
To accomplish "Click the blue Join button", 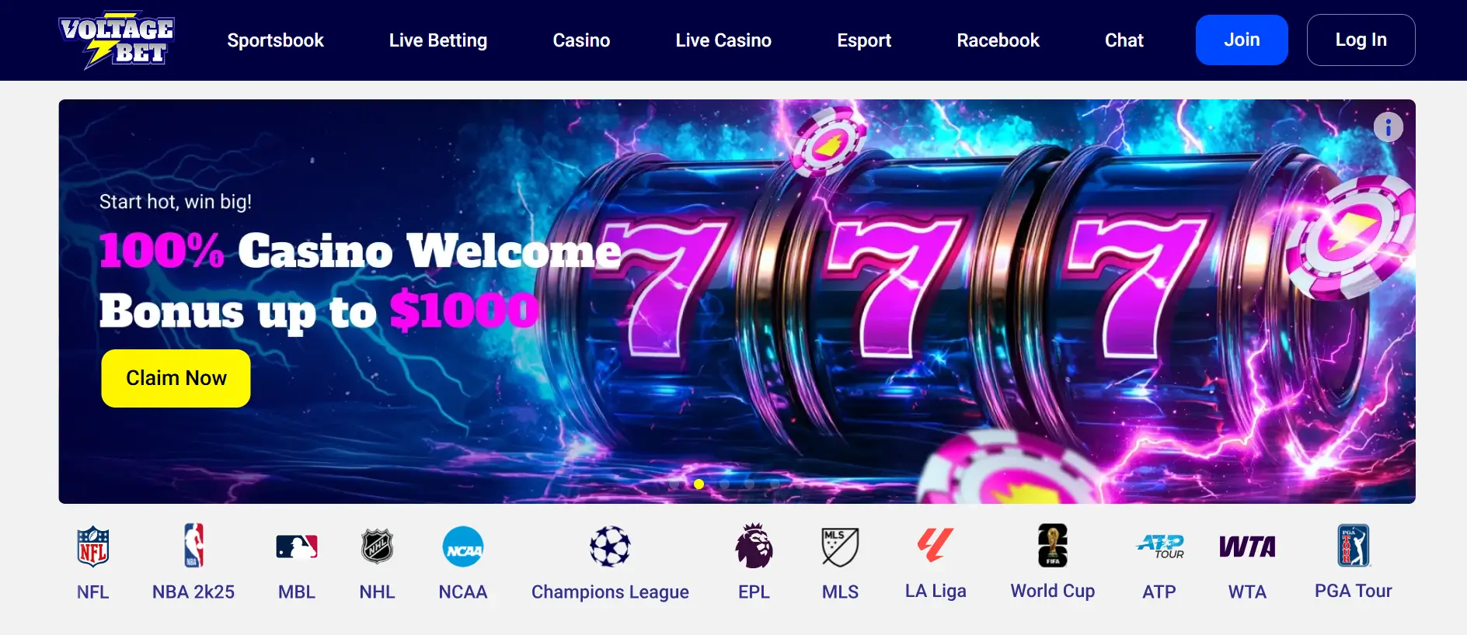I will (1242, 40).
